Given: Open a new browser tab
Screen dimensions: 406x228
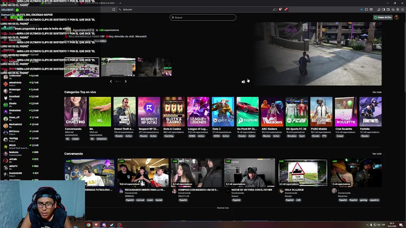Looking at the screenshot, I should [x=120, y=3].
